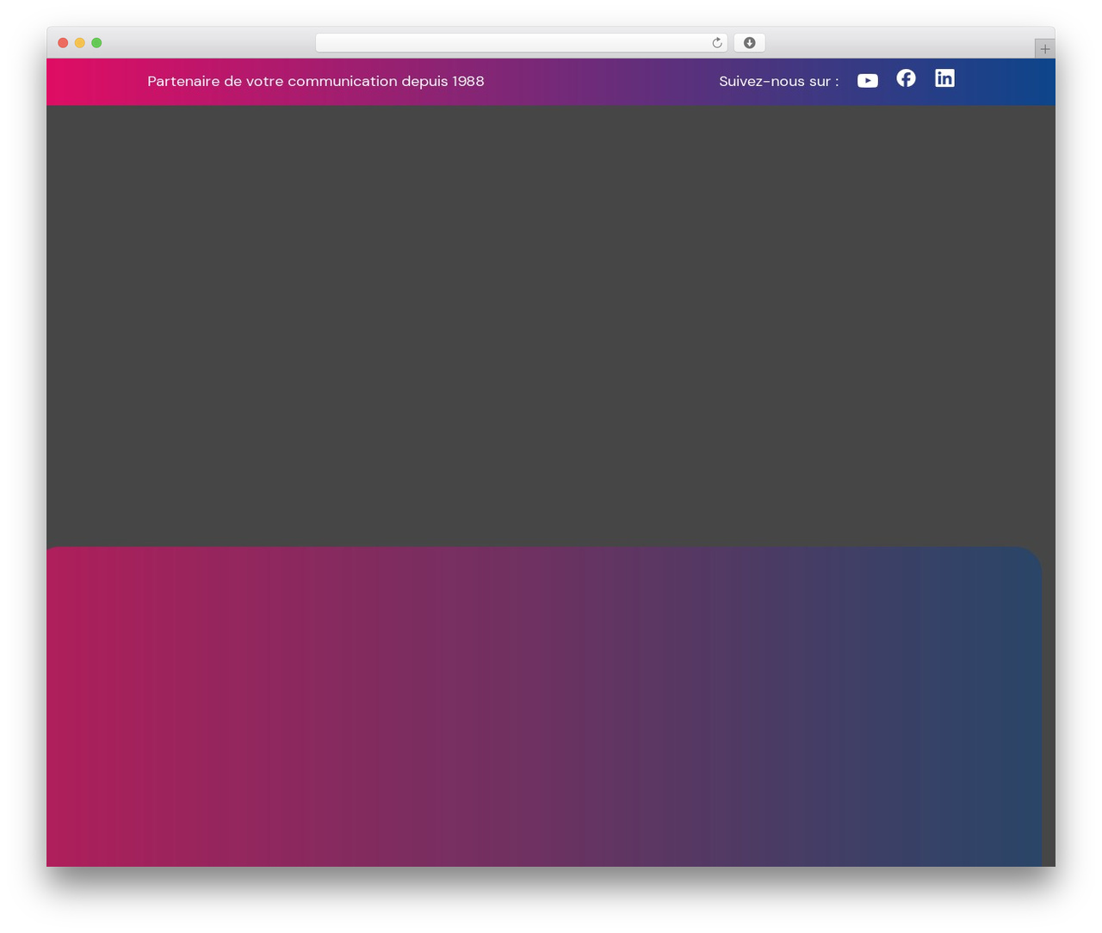Maximize the browser window with the green button

point(96,43)
